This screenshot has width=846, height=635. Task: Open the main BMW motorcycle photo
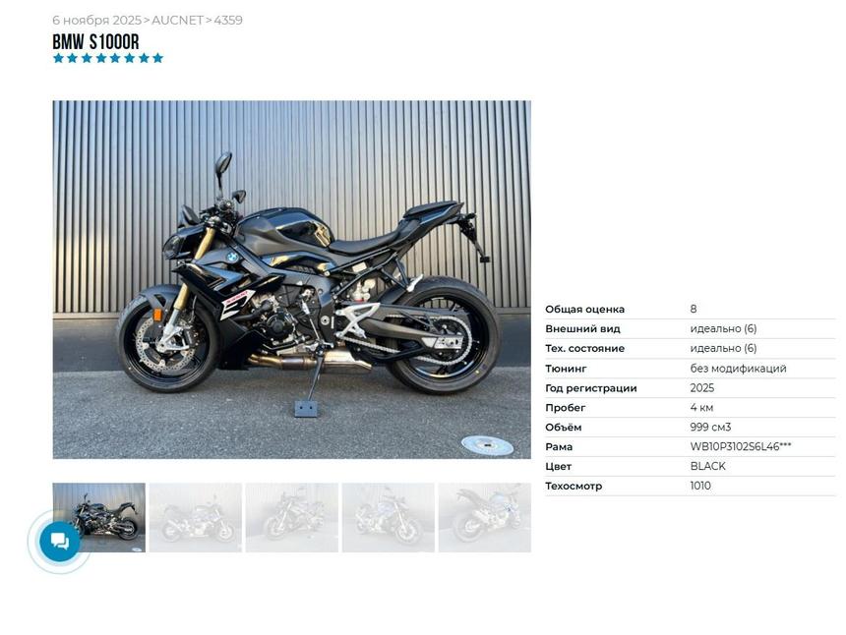pyautogui.click(x=292, y=280)
